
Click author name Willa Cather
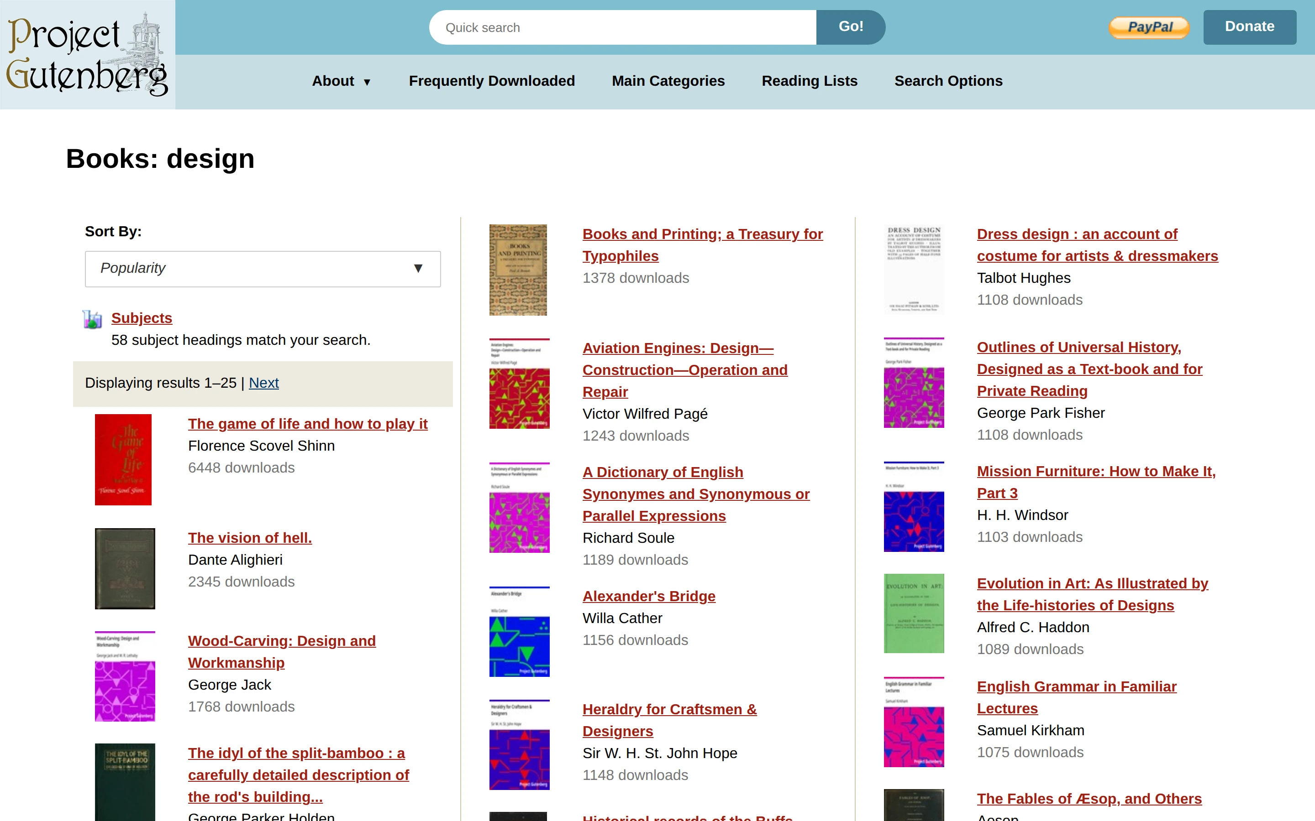(622, 618)
